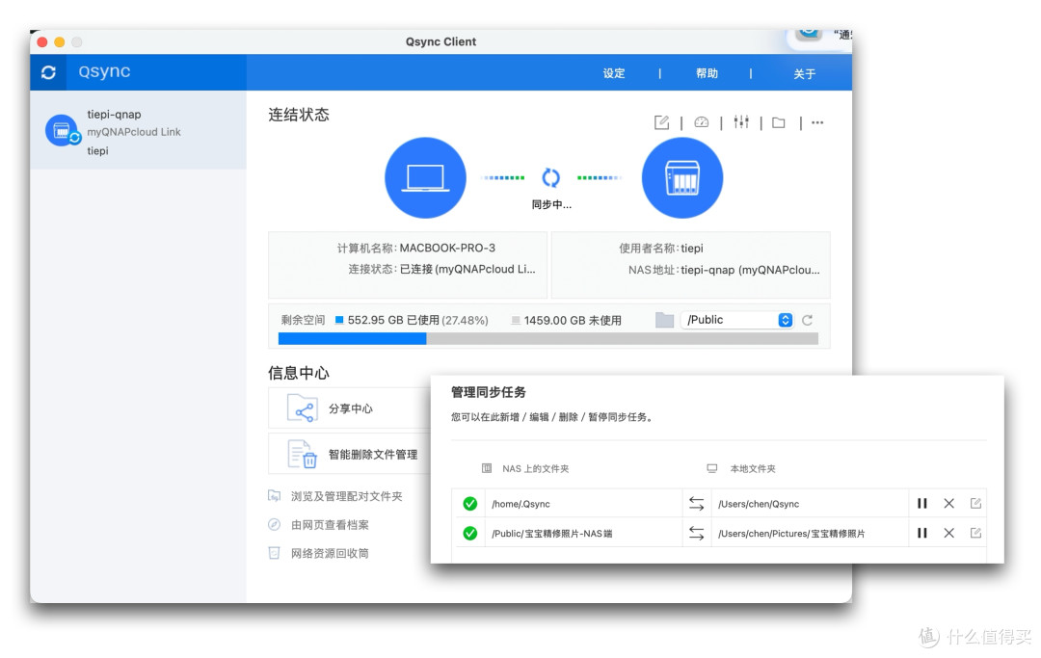This screenshot has height=658, width=1041.
Task: Click the gray 未使用 legend swatch
Action: [x=515, y=321]
